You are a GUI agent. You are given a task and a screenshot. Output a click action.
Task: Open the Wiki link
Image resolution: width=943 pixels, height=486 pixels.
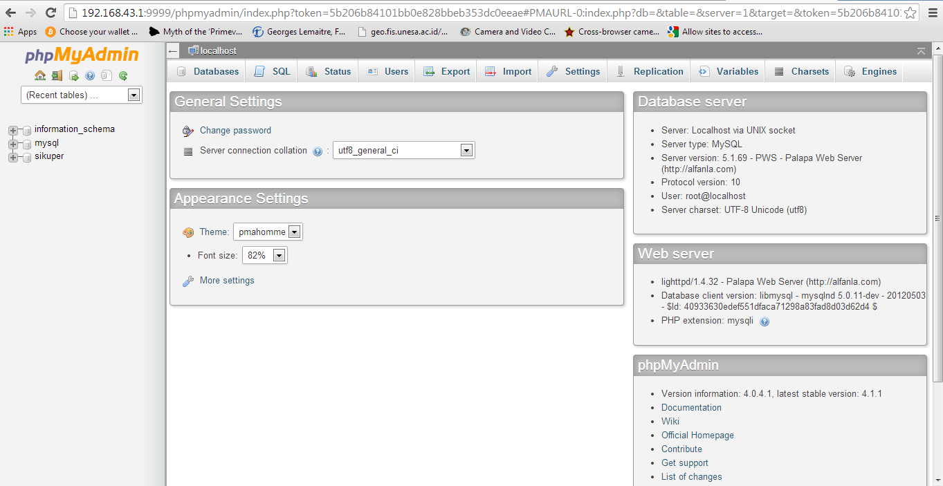coord(670,422)
